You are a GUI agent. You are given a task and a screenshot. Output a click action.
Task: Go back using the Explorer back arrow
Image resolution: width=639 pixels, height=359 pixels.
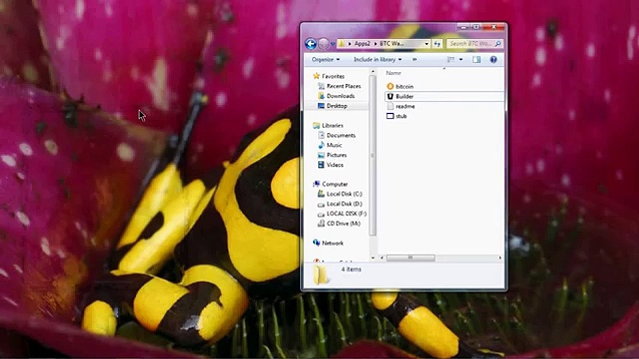click(310, 44)
